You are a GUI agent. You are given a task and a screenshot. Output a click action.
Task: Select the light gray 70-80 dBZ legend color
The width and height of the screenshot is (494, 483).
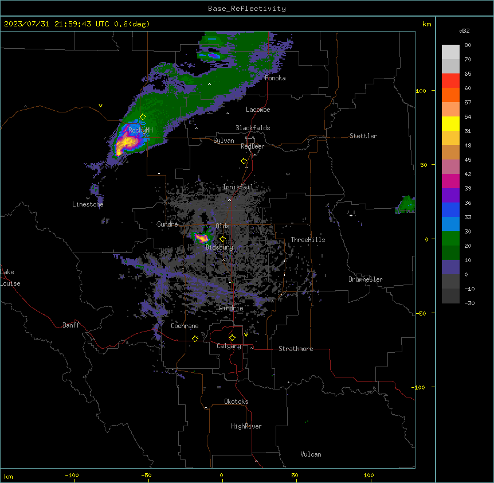[450, 52]
